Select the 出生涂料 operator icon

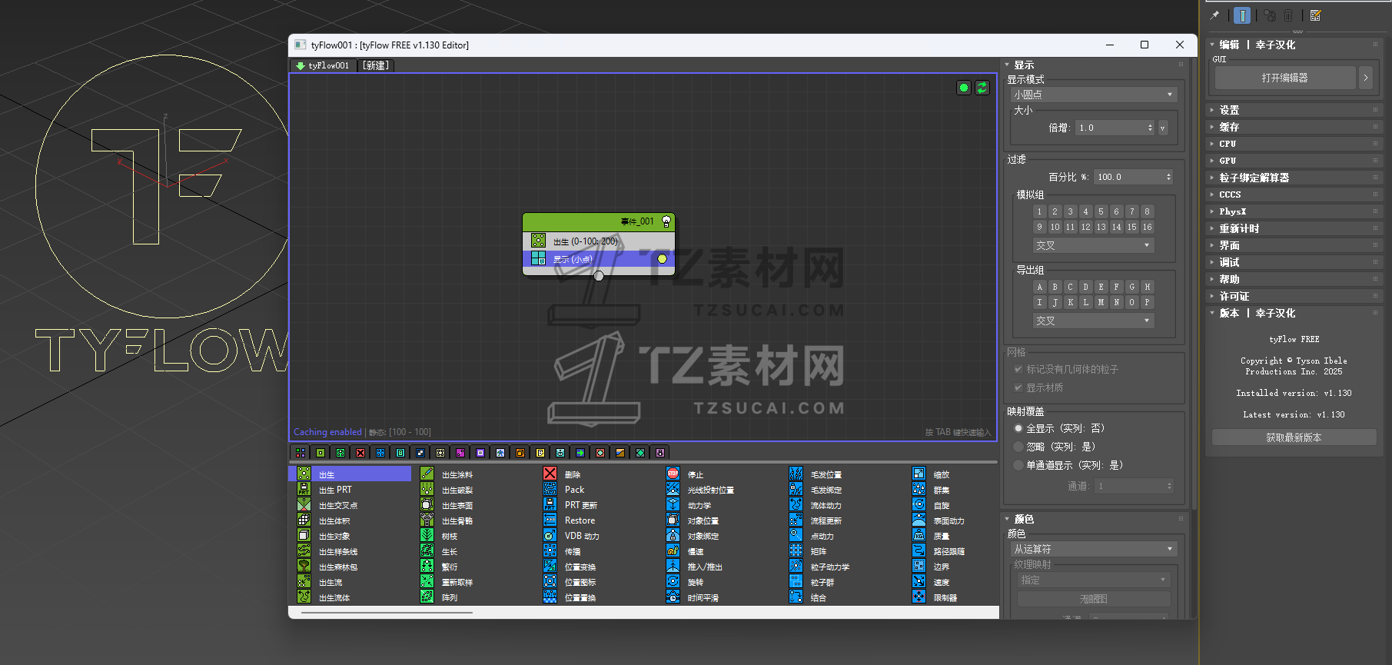(427, 474)
